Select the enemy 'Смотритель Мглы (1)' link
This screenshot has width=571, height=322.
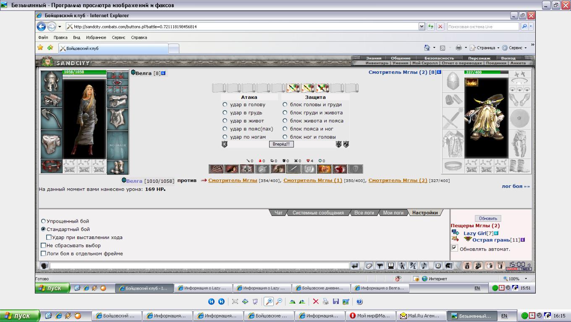pyautogui.click(x=313, y=180)
